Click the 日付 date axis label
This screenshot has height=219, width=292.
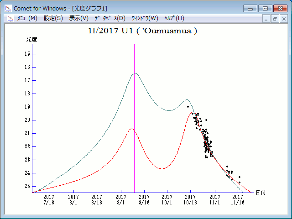(261, 193)
